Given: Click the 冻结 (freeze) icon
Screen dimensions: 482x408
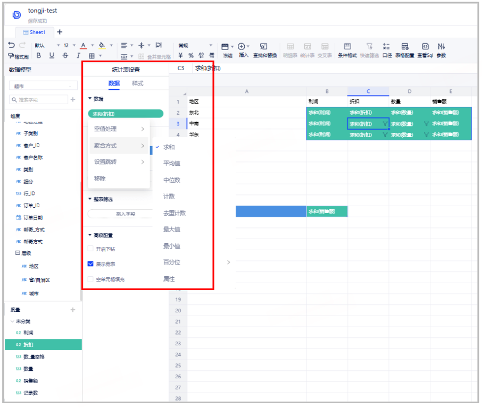Looking at the screenshot, I should (227, 50).
